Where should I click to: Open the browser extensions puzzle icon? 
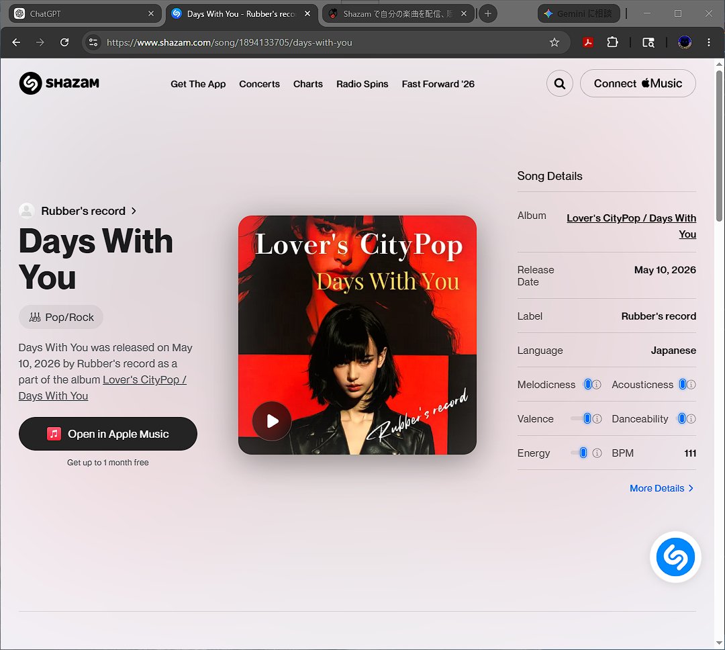point(612,42)
